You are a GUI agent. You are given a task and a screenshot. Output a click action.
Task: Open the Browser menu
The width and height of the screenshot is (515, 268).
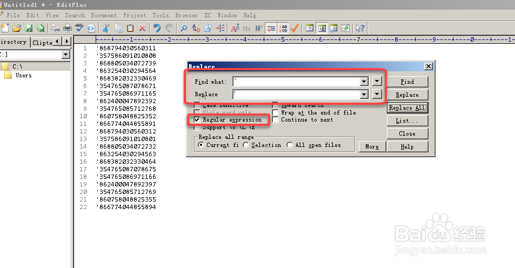click(186, 15)
